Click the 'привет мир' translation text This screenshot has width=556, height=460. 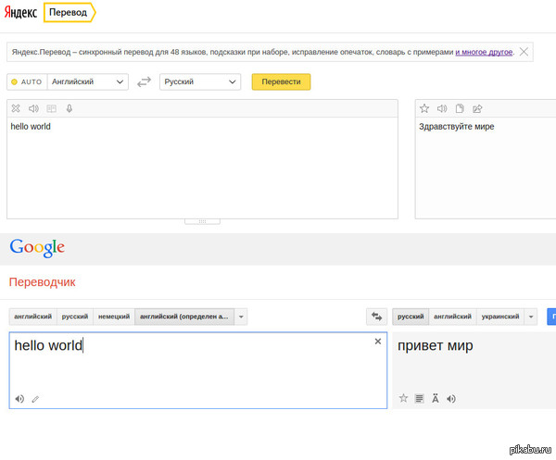pos(436,346)
